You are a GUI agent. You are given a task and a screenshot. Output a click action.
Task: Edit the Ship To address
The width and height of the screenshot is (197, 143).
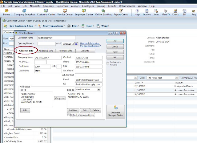click(x=85, y=110)
